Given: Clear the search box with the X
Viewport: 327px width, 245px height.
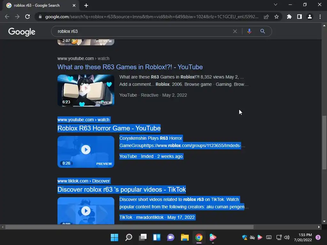Looking at the screenshot, I should point(235,31).
